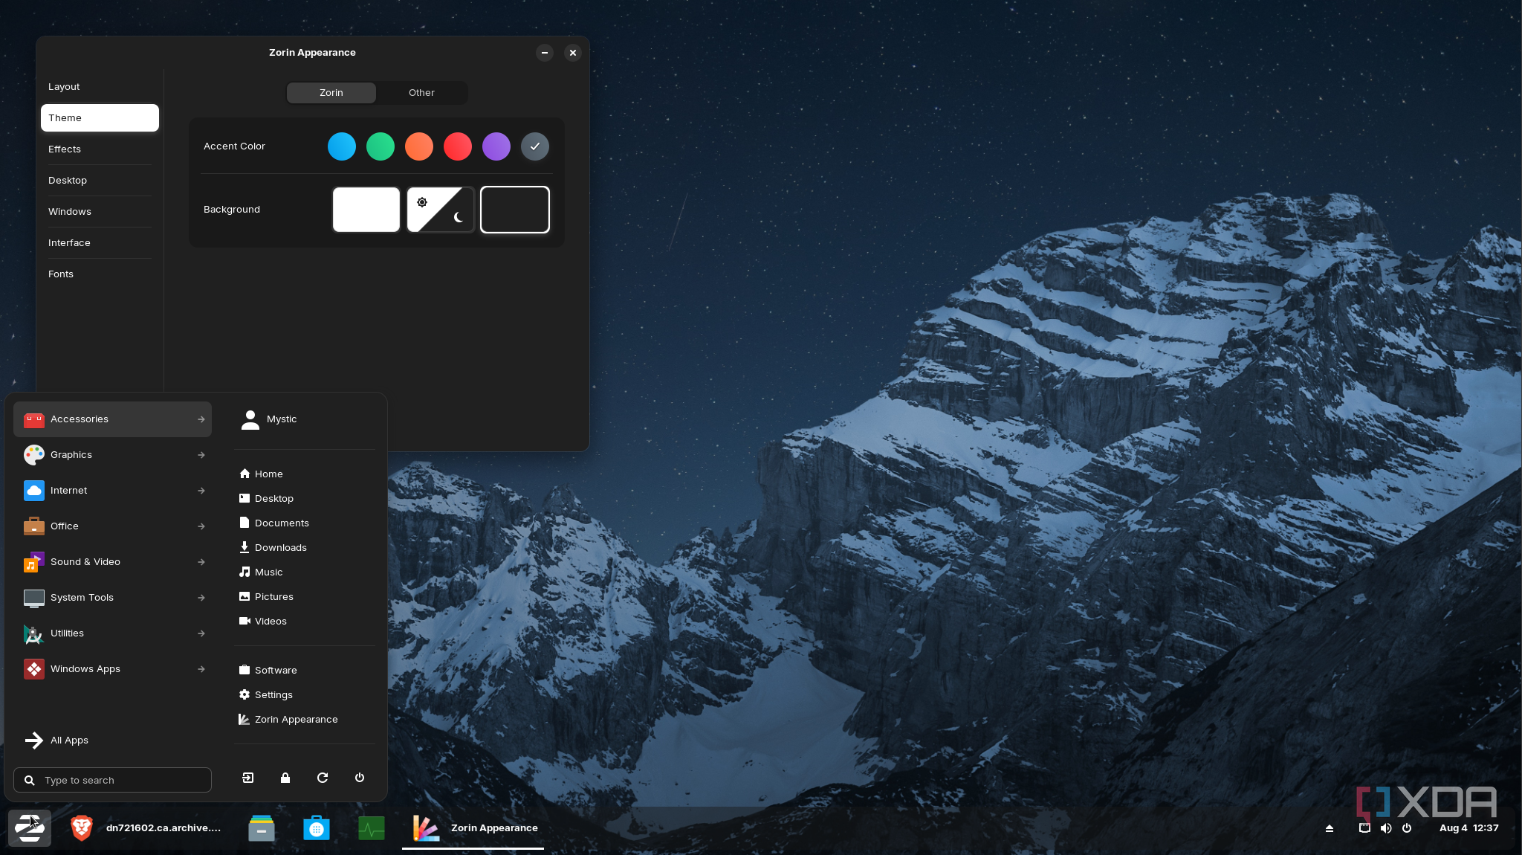
Task: Open the Fonts section in the sidebar
Action: coord(100,274)
